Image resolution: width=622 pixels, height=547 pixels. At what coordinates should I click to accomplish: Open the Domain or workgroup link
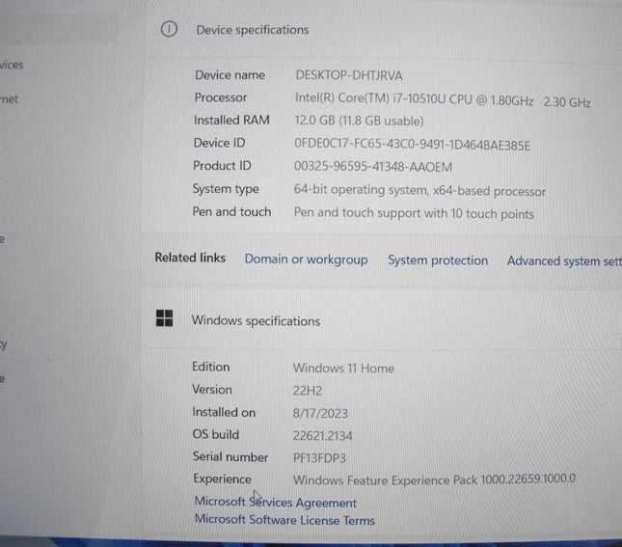pyautogui.click(x=306, y=260)
